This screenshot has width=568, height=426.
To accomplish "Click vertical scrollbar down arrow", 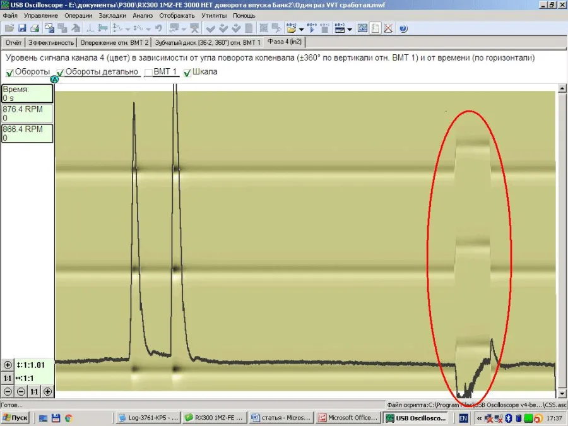I will [562, 394].
